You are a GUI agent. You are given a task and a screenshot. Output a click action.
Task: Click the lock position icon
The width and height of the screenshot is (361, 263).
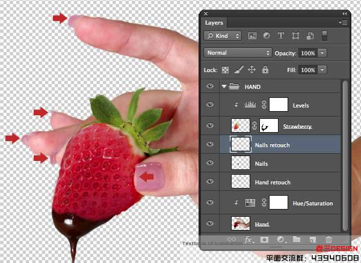coord(251,70)
